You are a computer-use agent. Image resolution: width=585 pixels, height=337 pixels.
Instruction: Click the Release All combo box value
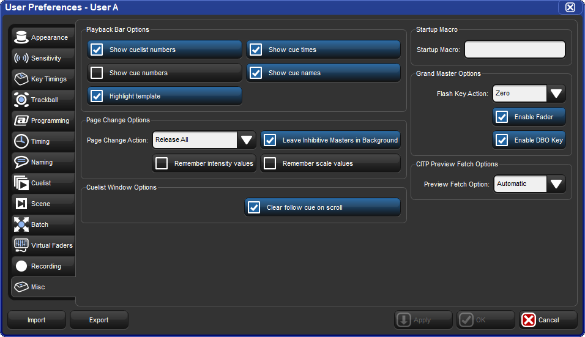coord(195,140)
